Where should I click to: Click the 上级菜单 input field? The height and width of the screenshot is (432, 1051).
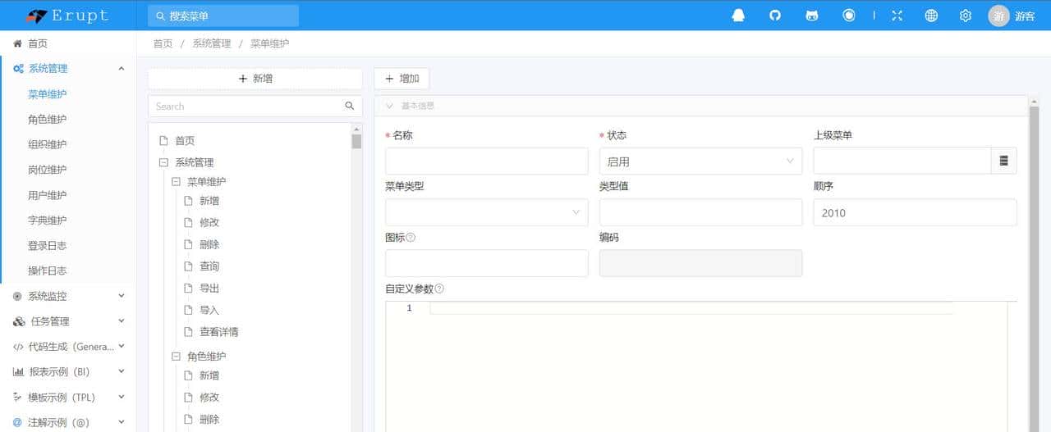point(902,161)
